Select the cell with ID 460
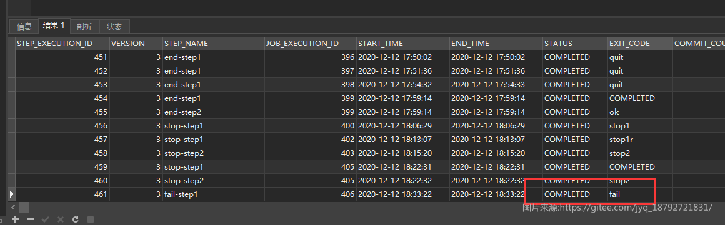This screenshot has height=225, width=725. (62, 180)
